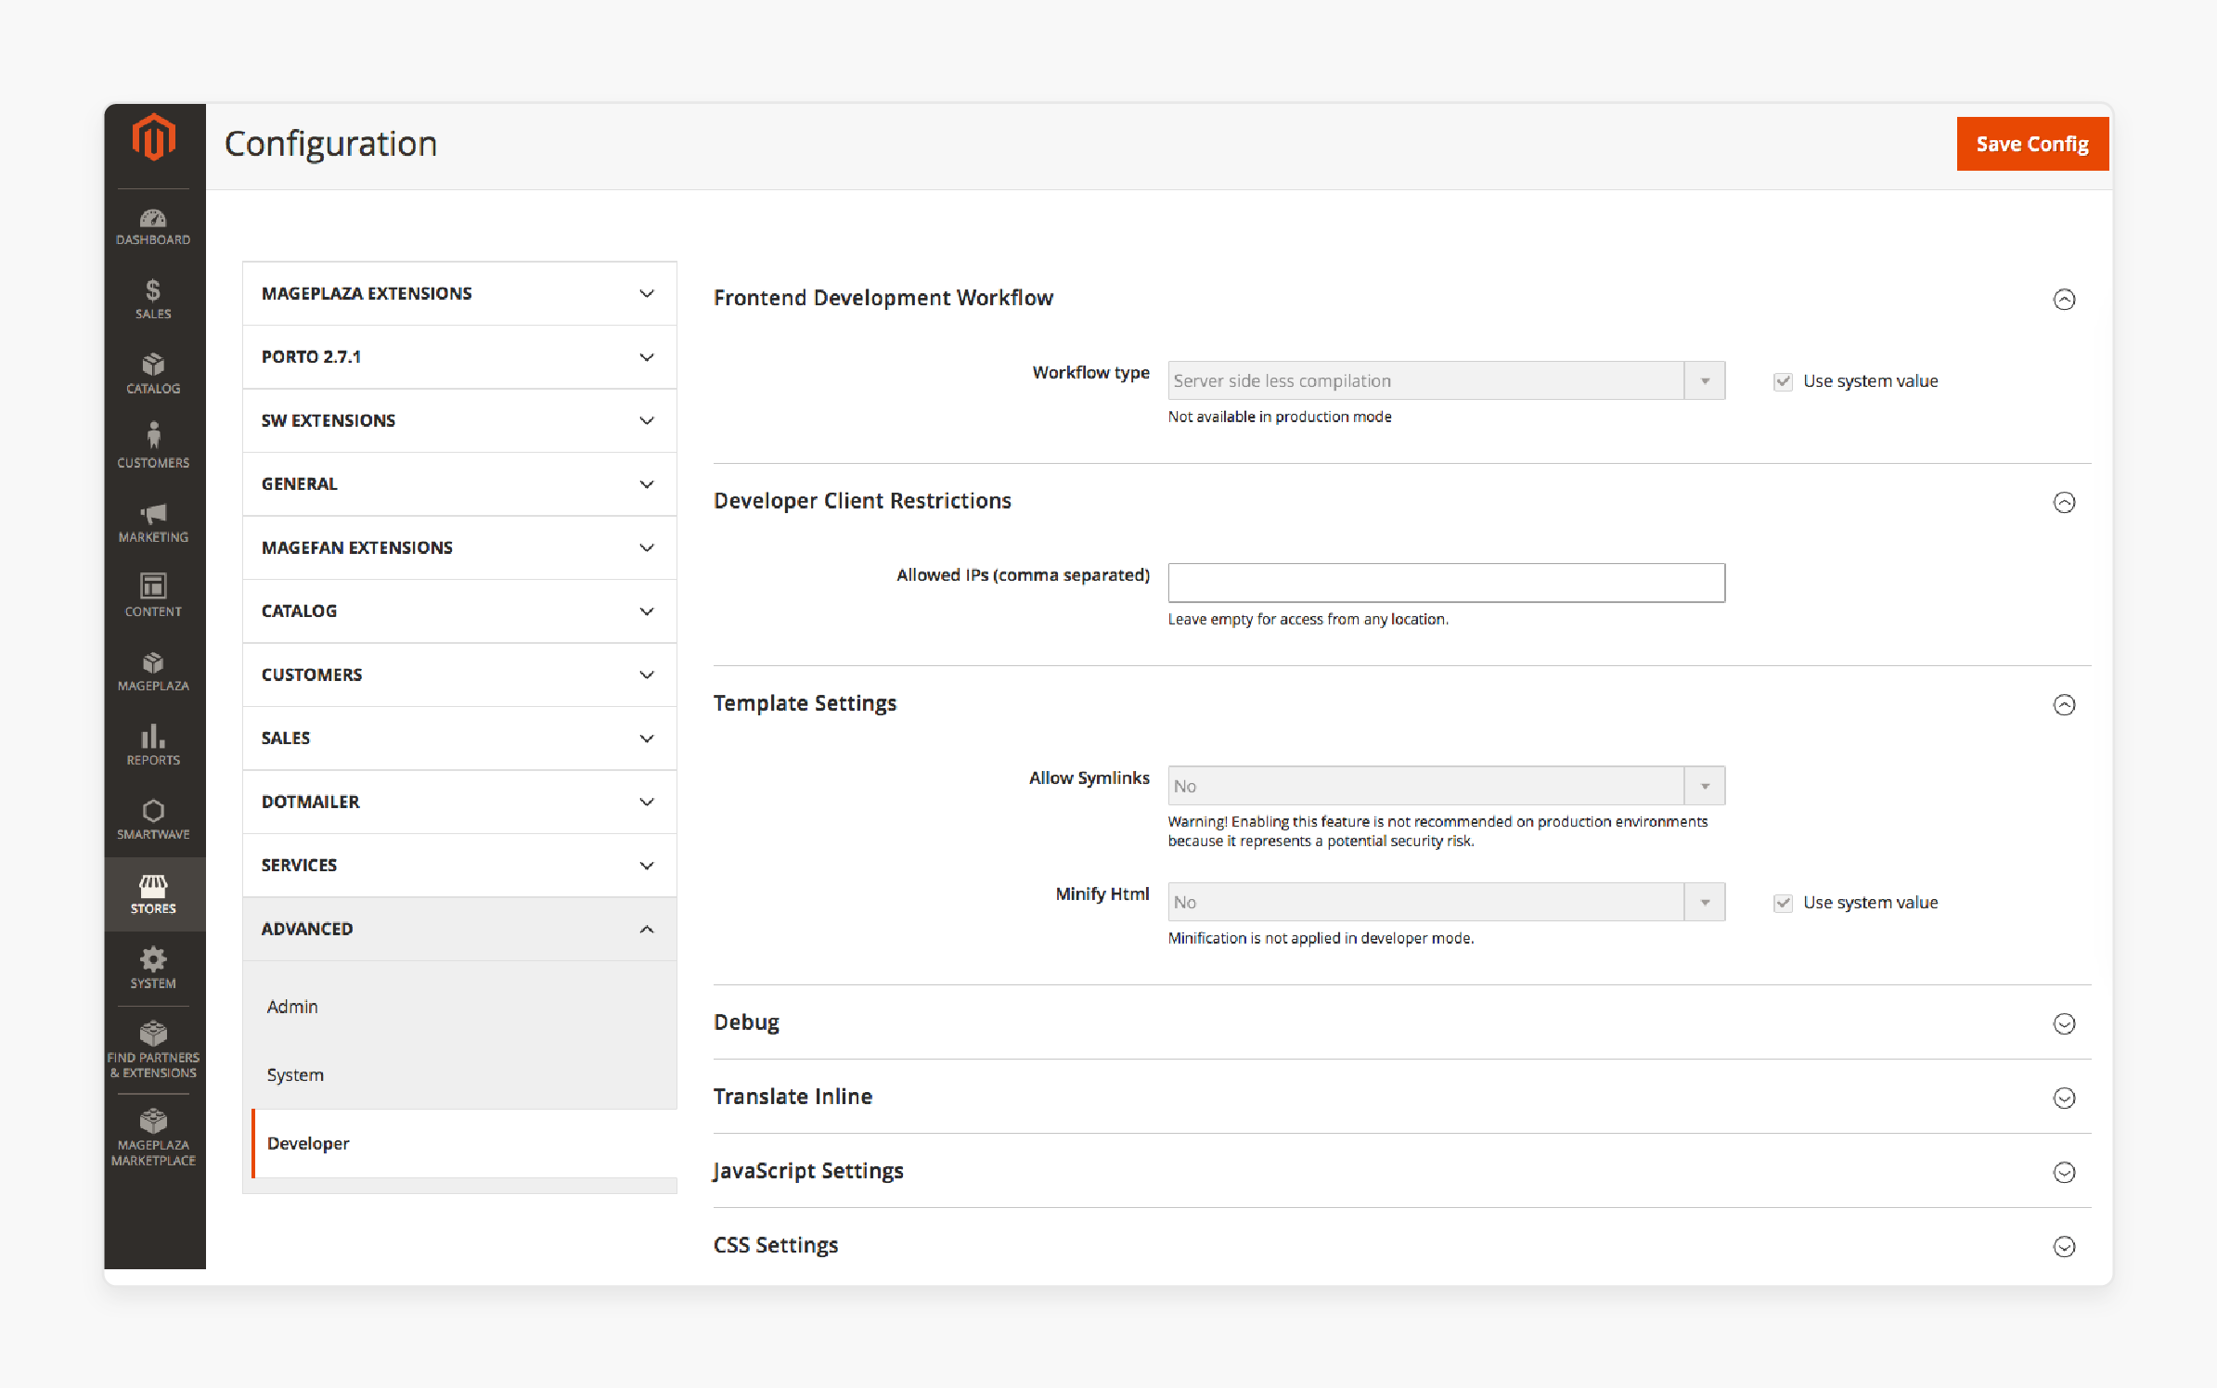The width and height of the screenshot is (2217, 1388).
Task: Collapse the Template Settings section
Action: (2064, 704)
